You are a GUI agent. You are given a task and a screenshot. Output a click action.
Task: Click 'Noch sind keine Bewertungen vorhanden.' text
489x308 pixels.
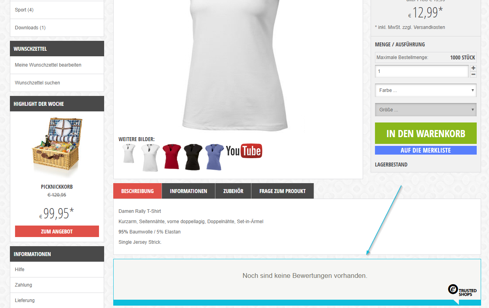(305, 275)
